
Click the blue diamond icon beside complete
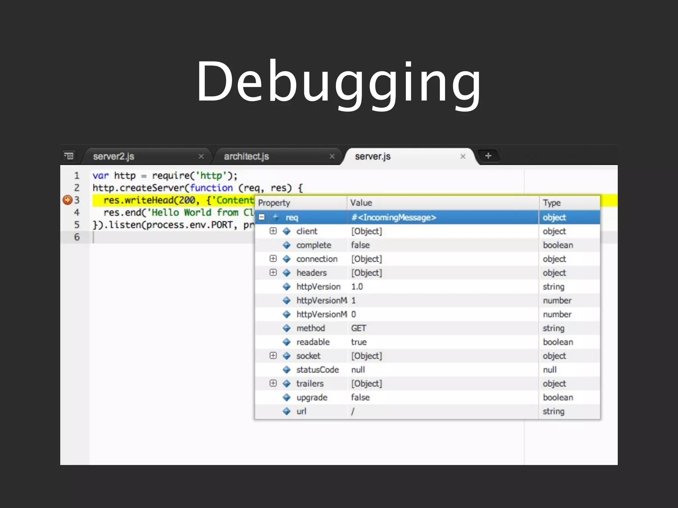click(x=287, y=245)
